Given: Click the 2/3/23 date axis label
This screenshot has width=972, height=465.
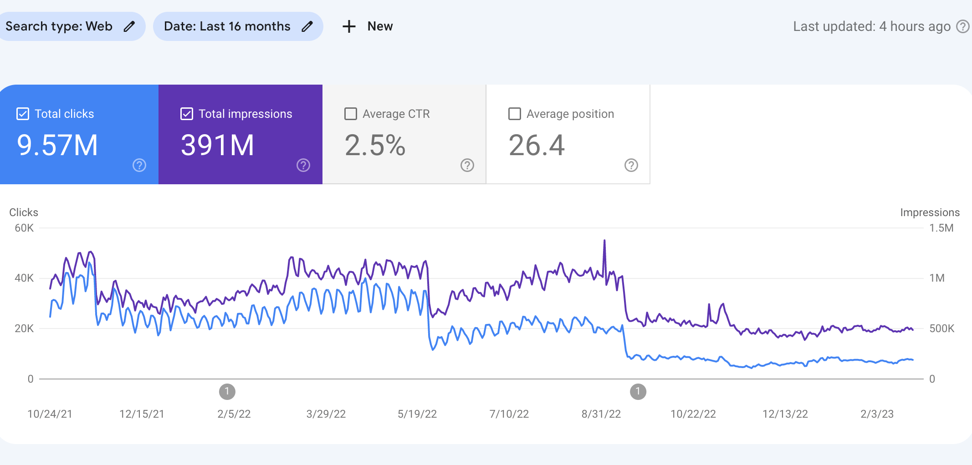Looking at the screenshot, I should point(877,414).
